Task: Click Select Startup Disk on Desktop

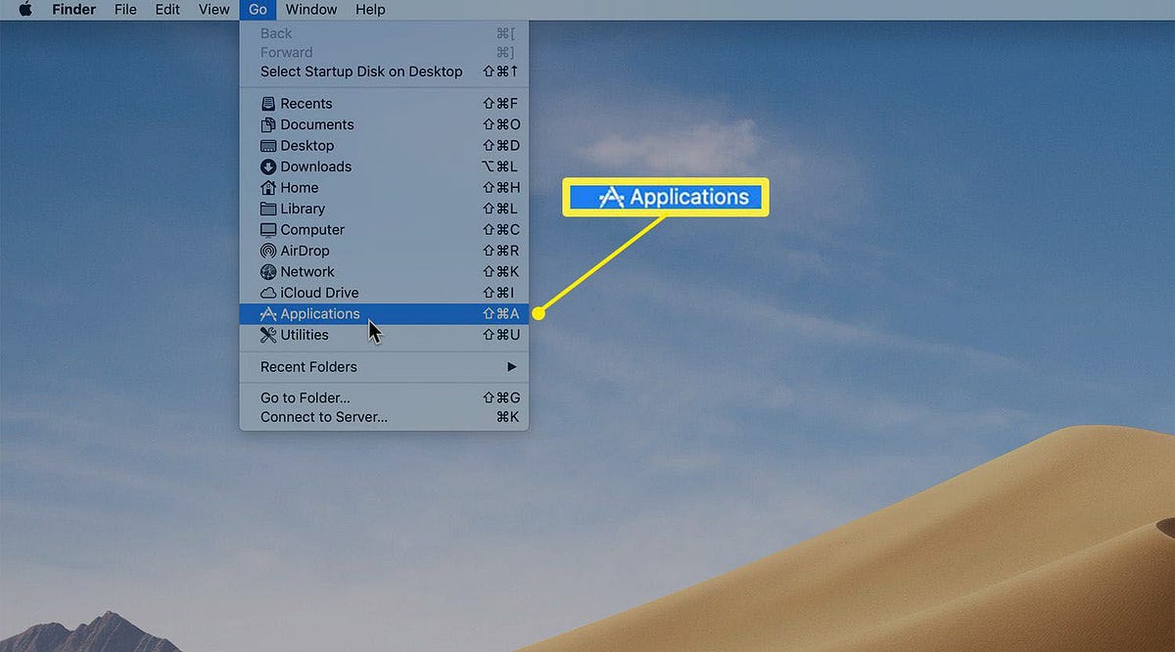Action: 360,70
